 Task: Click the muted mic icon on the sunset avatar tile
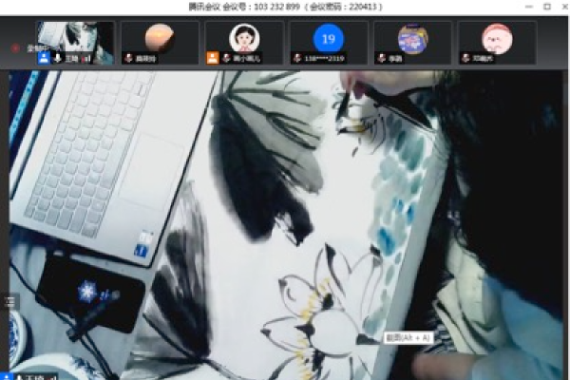128,58
